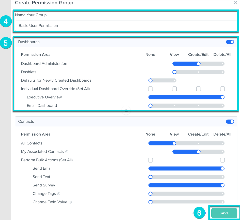Open the Change Field Value info icon
Viewport: 240px width, 220px height.
click(x=70, y=202)
